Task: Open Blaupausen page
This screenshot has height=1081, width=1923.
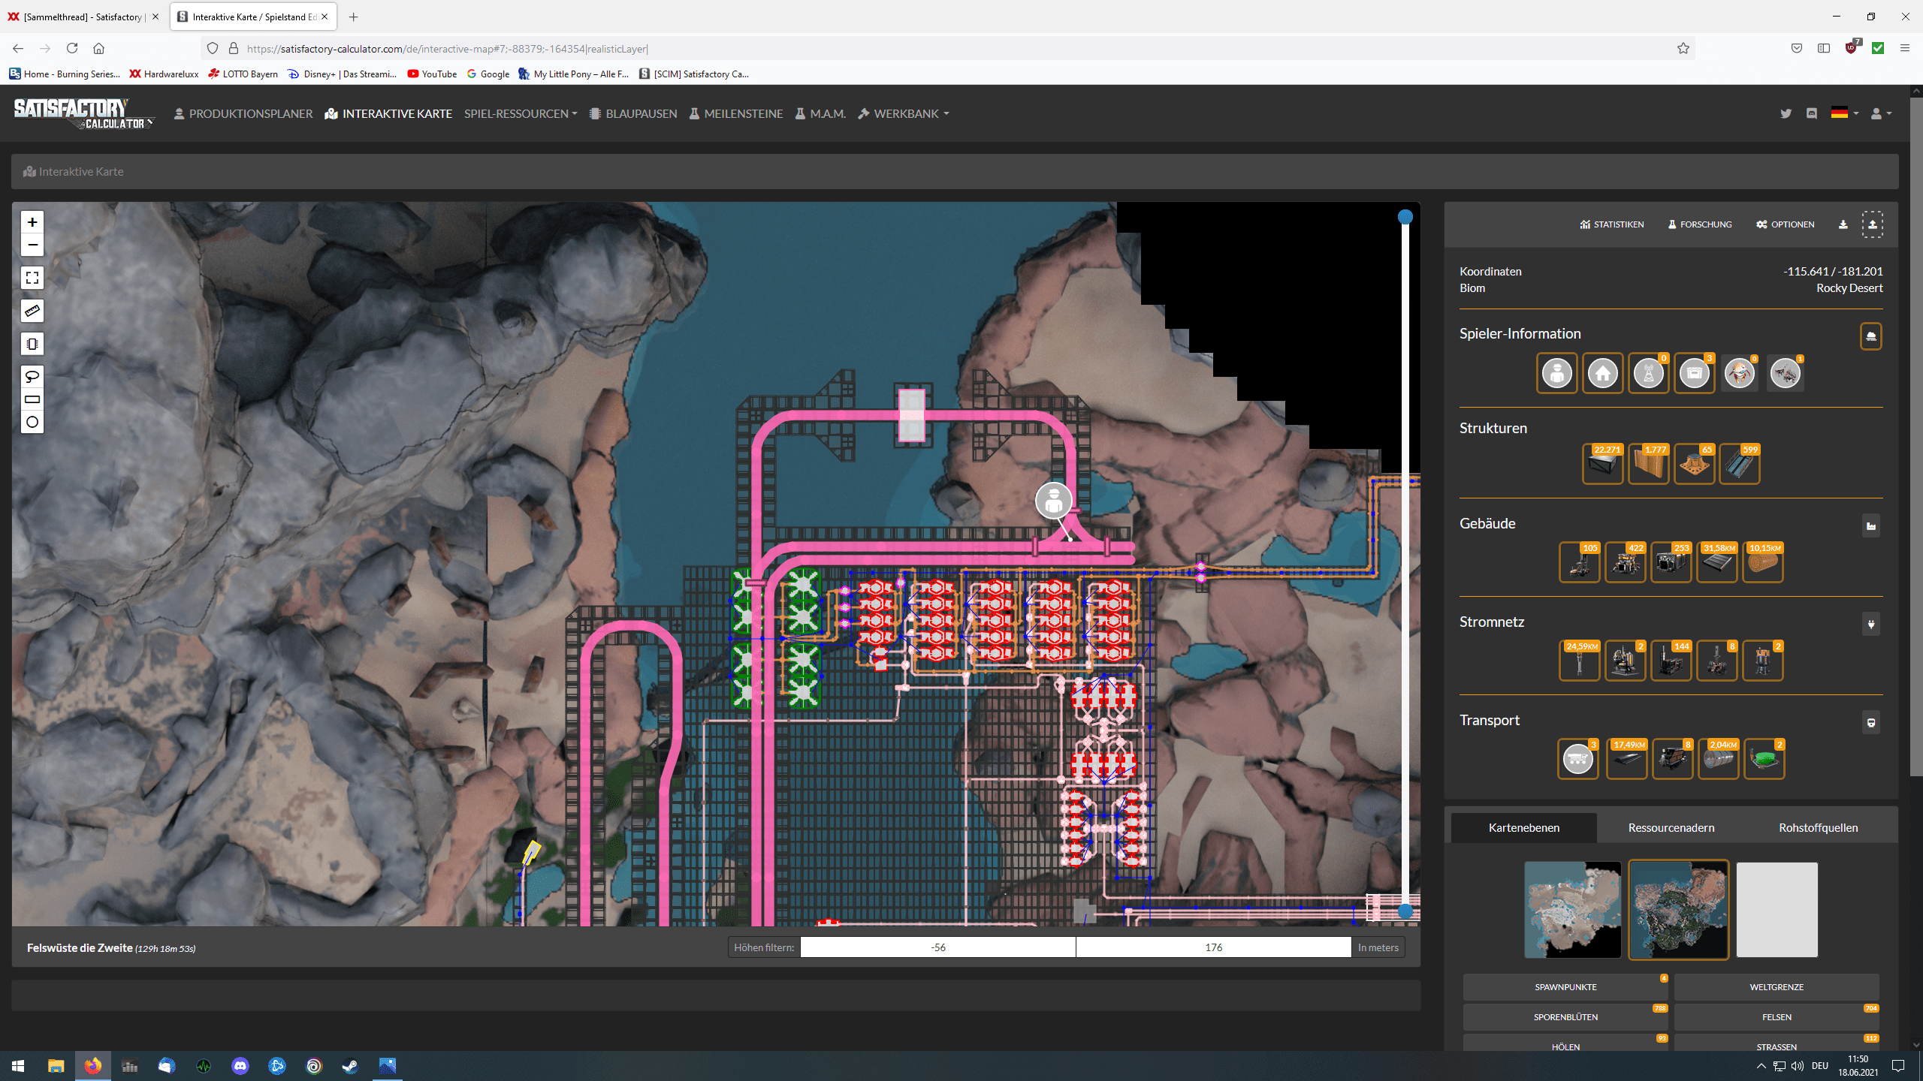Action: point(633,113)
